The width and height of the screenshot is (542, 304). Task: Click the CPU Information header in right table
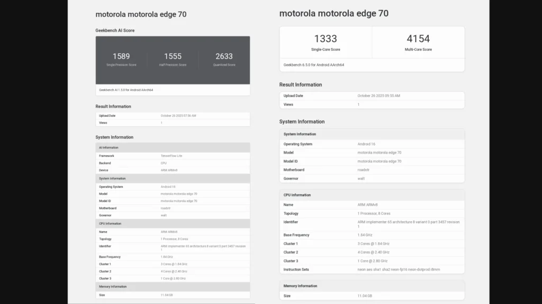tap(297, 195)
